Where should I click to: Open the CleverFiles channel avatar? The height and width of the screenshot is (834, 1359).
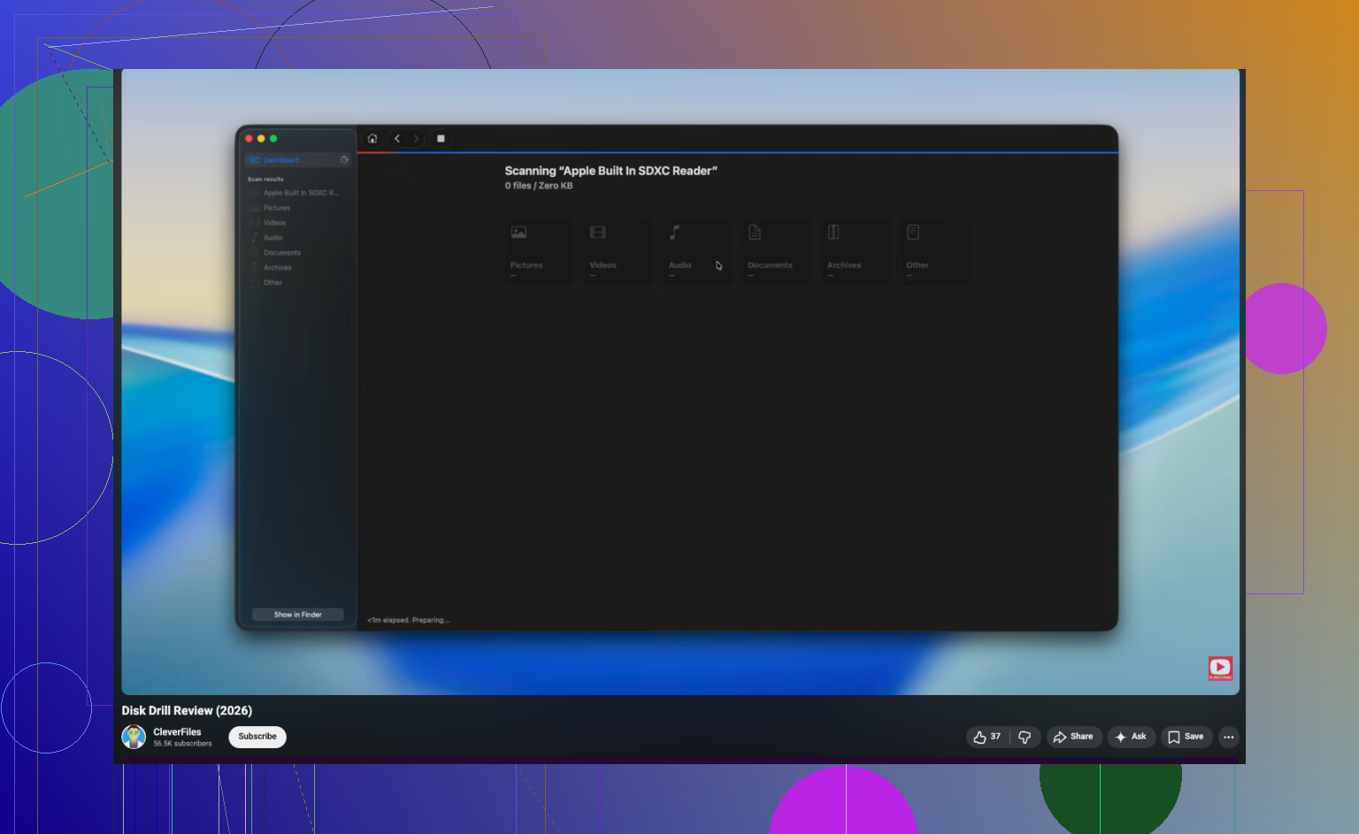(x=134, y=737)
